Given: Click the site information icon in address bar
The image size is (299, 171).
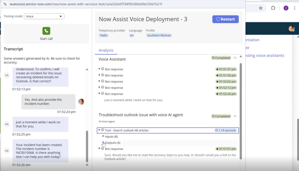Looking at the screenshot, I should 5,4.
